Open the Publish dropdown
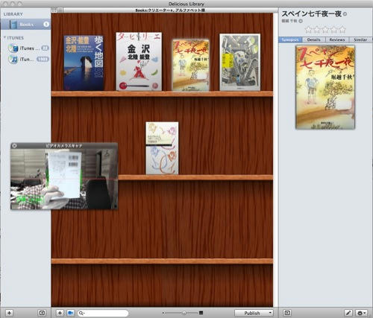The width and height of the screenshot is (373, 318). [254, 313]
